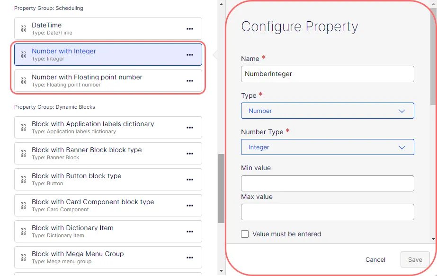Image resolution: width=437 pixels, height=276 pixels.
Task: Click the Min value input field
Action: 328,183
